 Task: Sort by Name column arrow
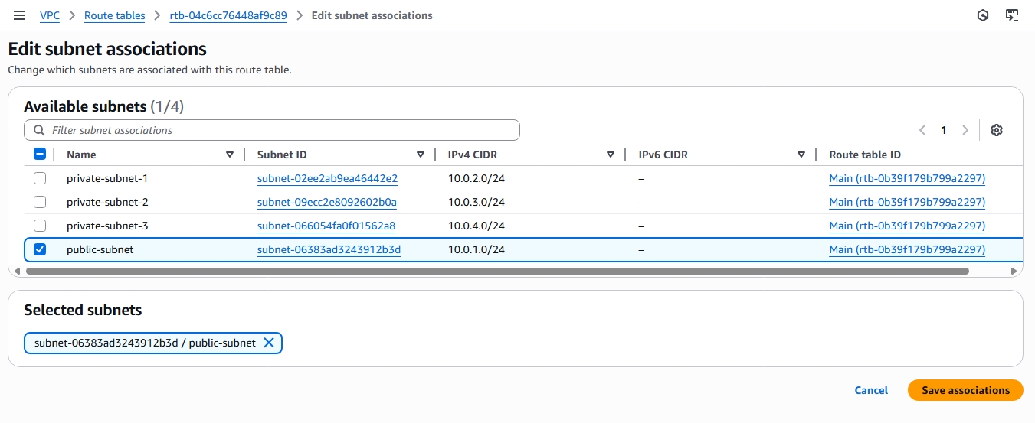(230, 155)
